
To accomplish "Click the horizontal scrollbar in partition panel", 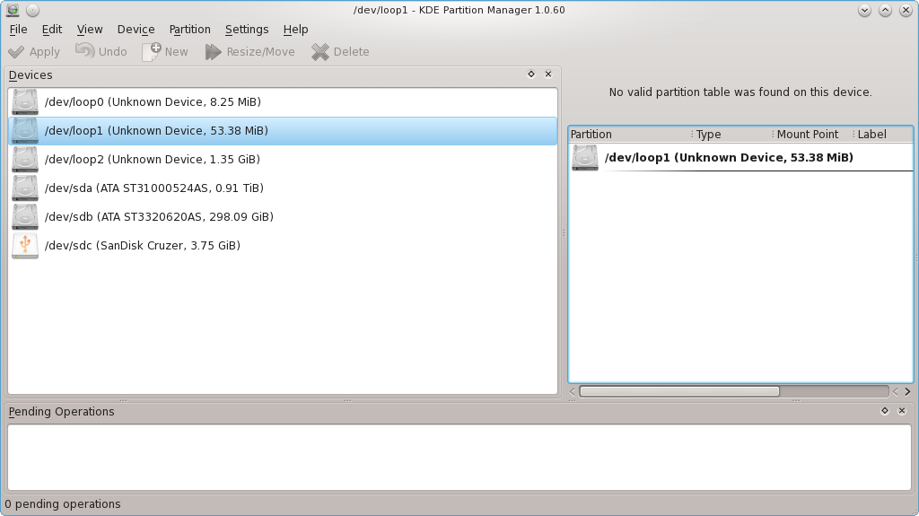I will click(x=679, y=391).
